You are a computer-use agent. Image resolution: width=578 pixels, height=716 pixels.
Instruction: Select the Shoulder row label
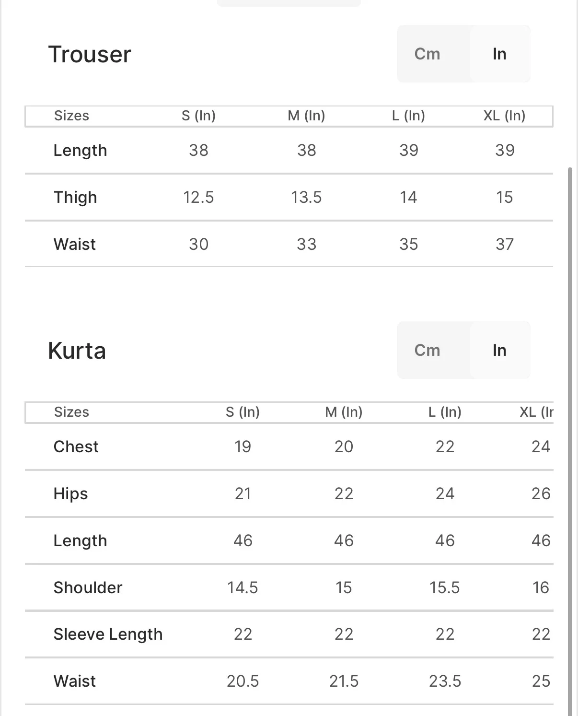88,587
